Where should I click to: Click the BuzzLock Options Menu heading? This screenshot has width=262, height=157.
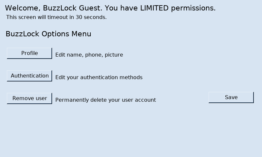coord(48,34)
